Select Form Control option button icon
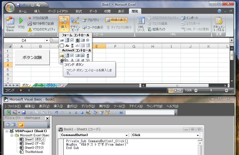 tap(88, 40)
